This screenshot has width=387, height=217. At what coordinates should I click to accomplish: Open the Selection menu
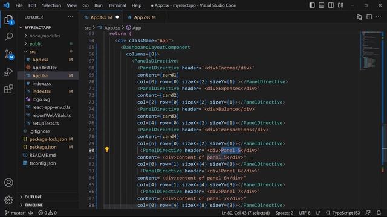[x=51, y=5]
